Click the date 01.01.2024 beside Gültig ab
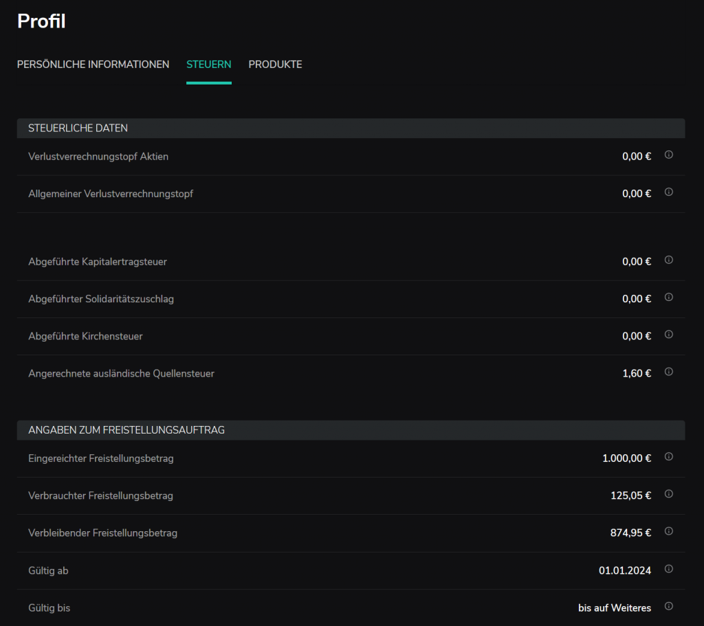This screenshot has width=704, height=626. pos(624,570)
